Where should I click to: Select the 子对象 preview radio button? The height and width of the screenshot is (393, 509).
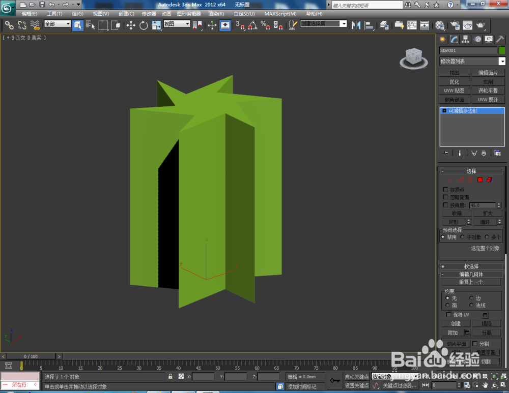point(462,237)
